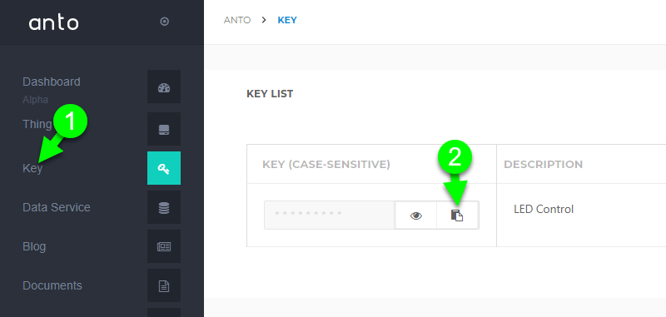Open the Data Service menu item

tap(57, 207)
